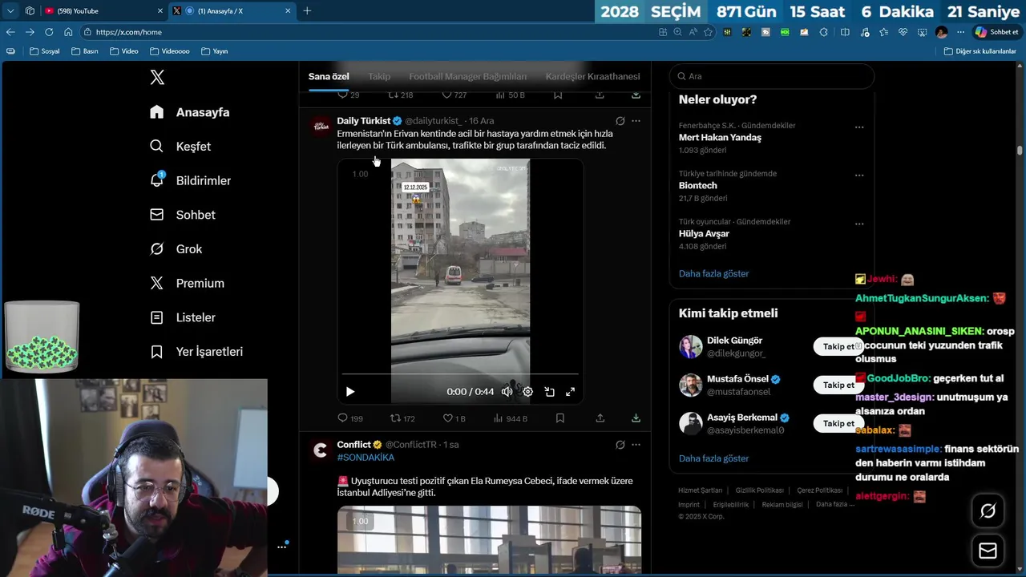The width and height of the screenshot is (1026, 577).
Task: Open the Mert Hakan Yandaş trend
Action: pos(720,137)
